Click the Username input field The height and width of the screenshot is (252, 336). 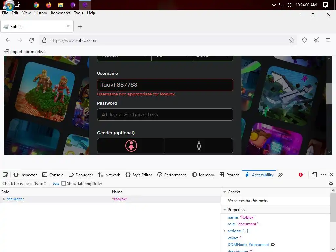165,85
